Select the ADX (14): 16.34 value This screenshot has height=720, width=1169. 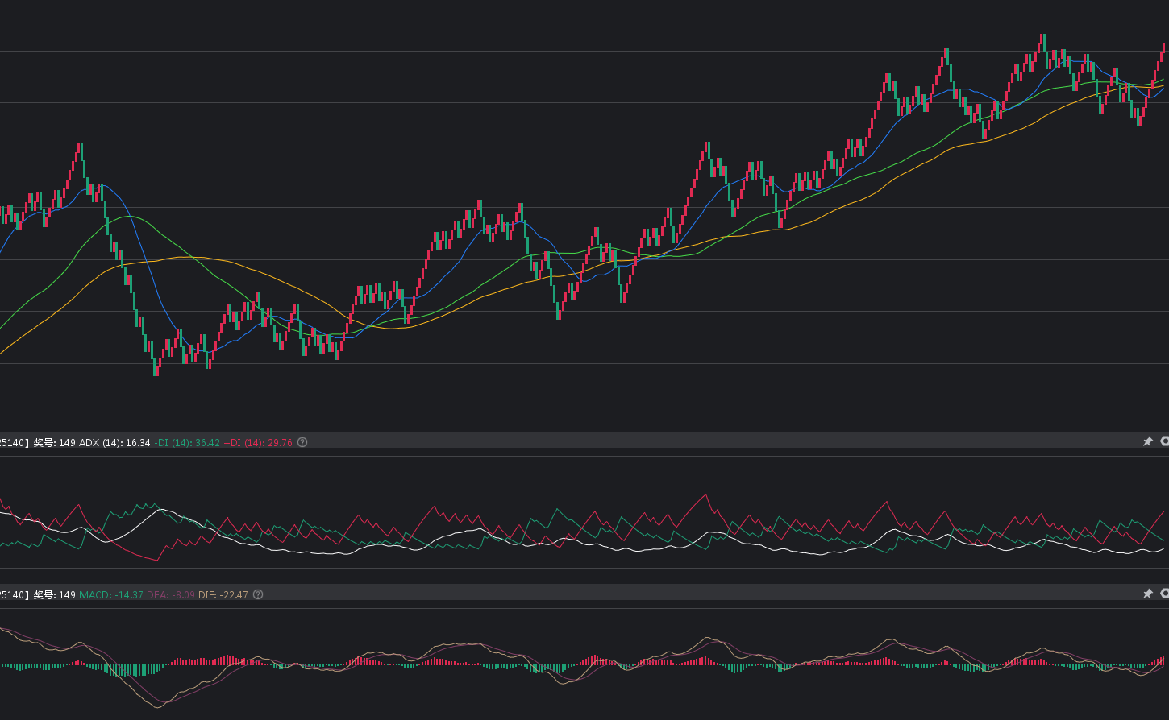[x=114, y=442]
